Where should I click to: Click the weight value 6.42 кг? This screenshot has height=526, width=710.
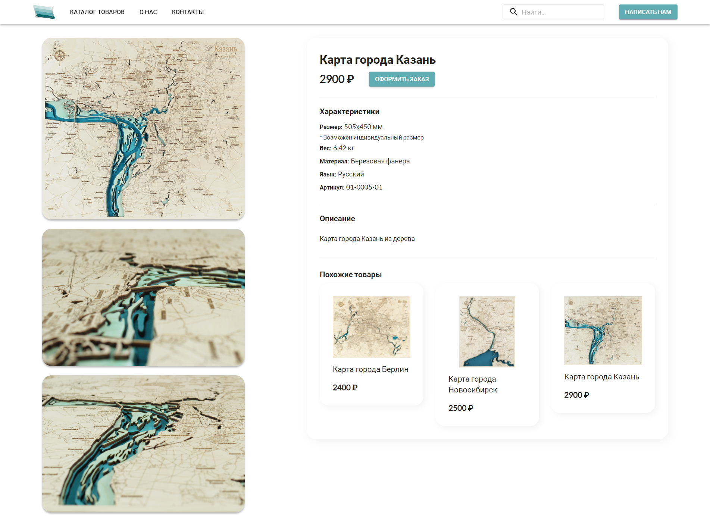(344, 148)
